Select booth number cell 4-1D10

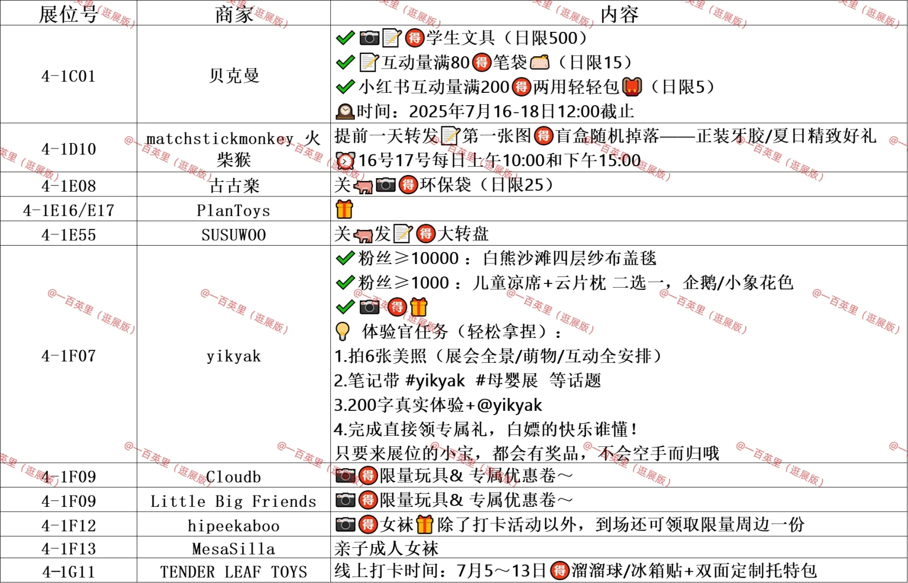point(69,148)
